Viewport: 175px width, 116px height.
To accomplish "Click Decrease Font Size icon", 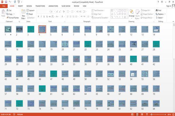I will [60, 12].
